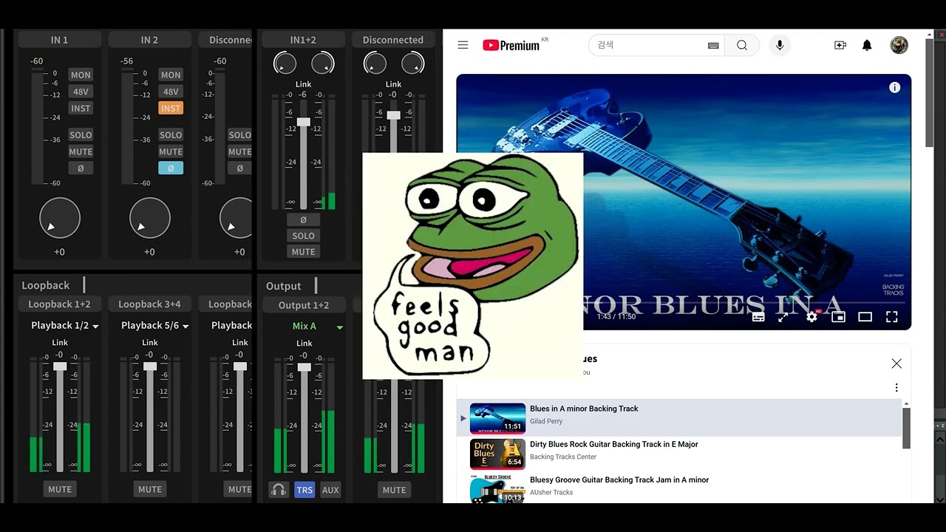Toggle Link on Output 1+2 channel
946x532 pixels.
tap(304, 344)
